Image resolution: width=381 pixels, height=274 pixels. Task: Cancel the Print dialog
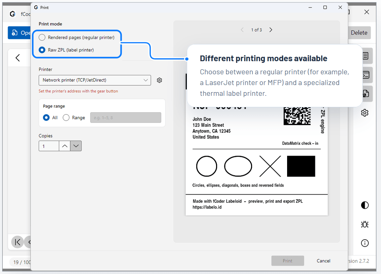pyautogui.click(x=323, y=261)
